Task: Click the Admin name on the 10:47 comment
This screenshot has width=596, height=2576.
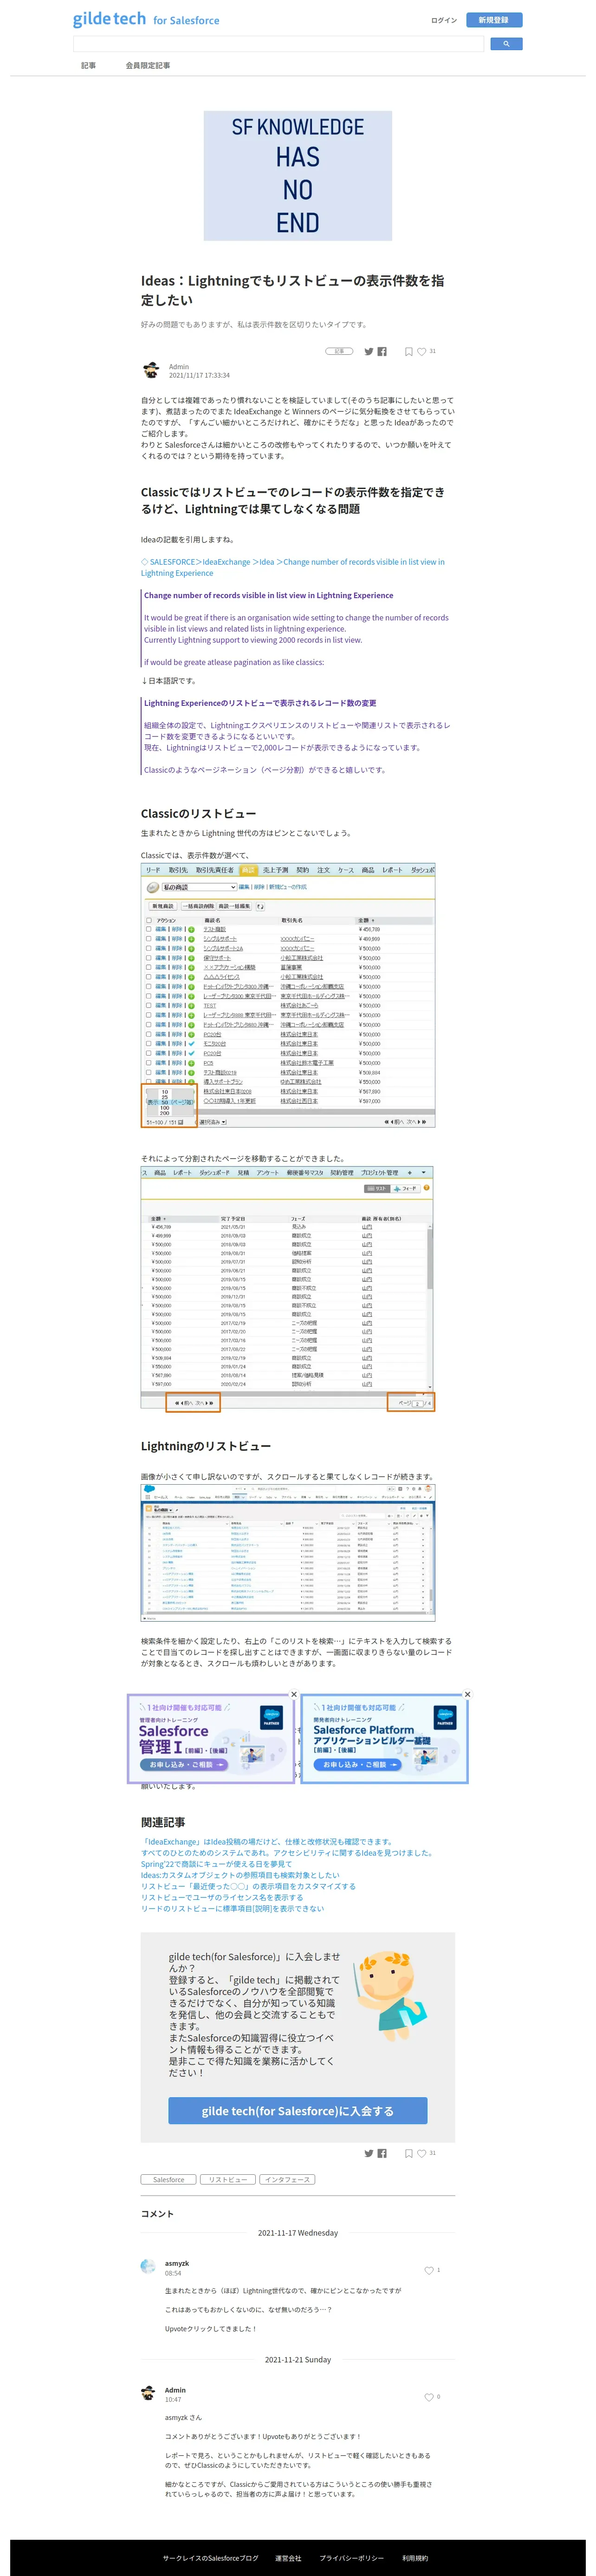Action: pyautogui.click(x=175, y=2389)
